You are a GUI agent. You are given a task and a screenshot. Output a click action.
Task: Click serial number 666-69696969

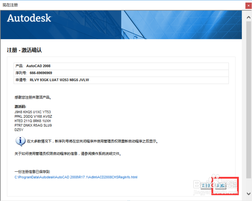41,73
